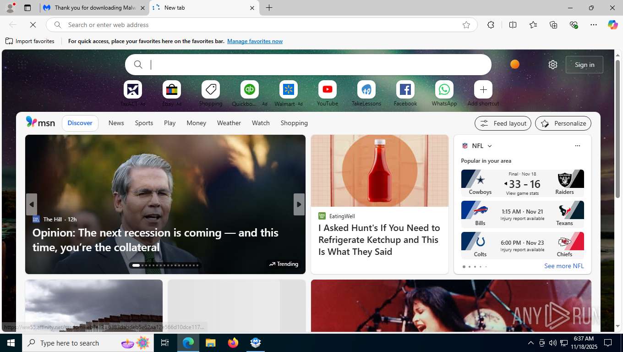Image resolution: width=623 pixels, height=352 pixels.
Task: Click the orange rewards circle icon
Action: click(515, 64)
